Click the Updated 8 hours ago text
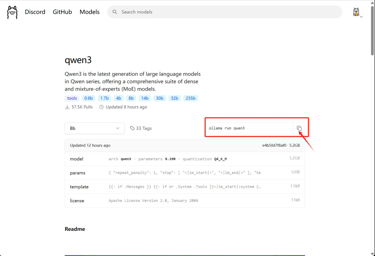 (x=126, y=107)
